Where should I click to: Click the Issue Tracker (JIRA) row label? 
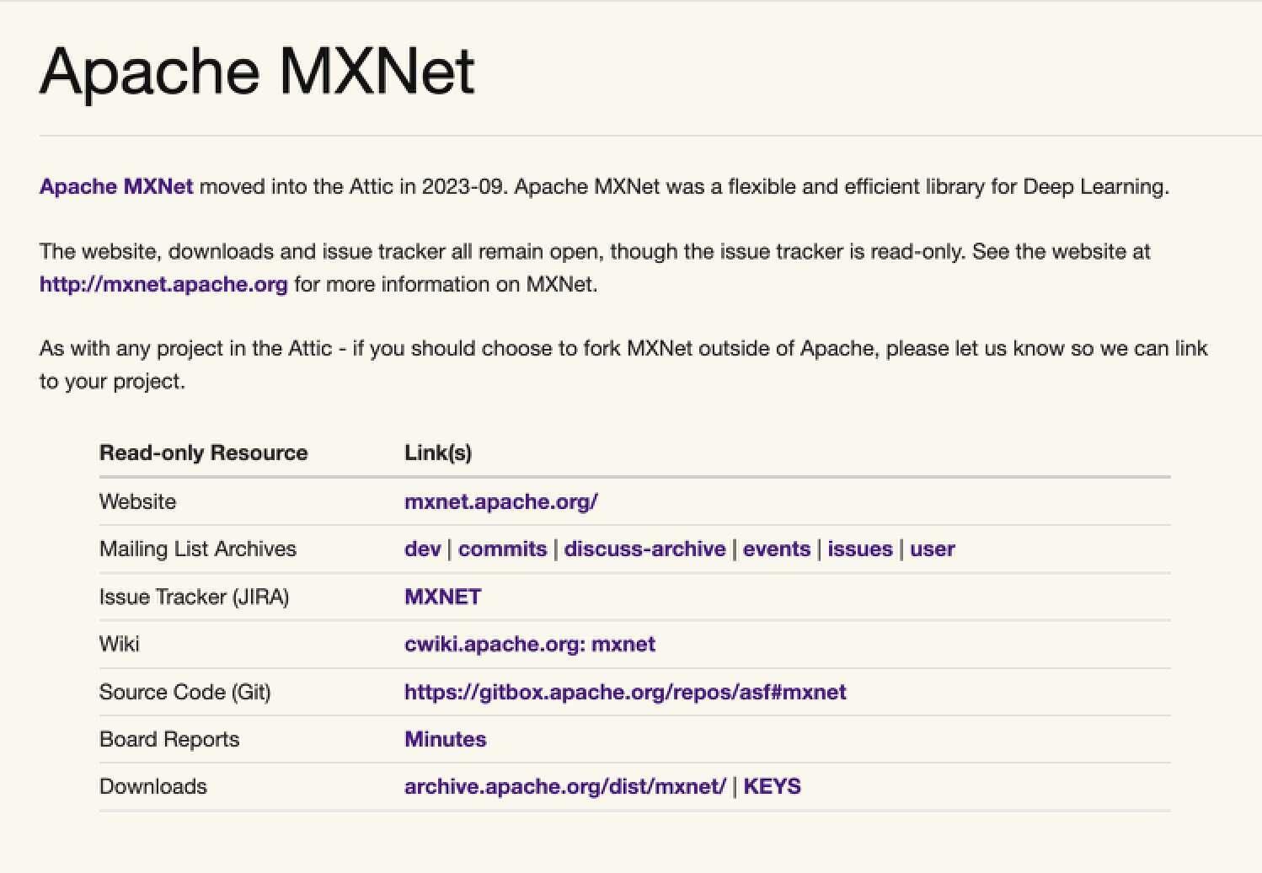194,596
